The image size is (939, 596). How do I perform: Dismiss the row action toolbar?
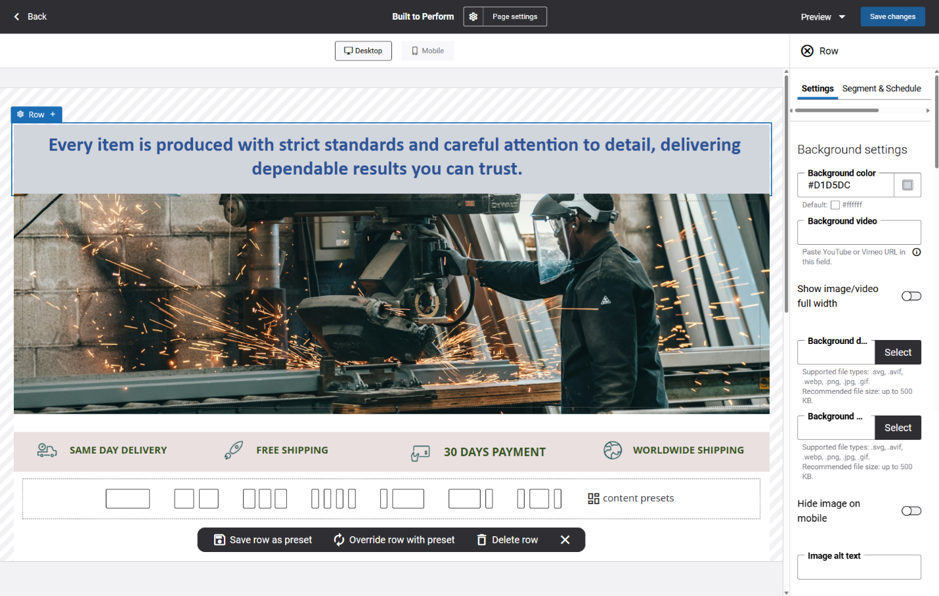(x=565, y=540)
